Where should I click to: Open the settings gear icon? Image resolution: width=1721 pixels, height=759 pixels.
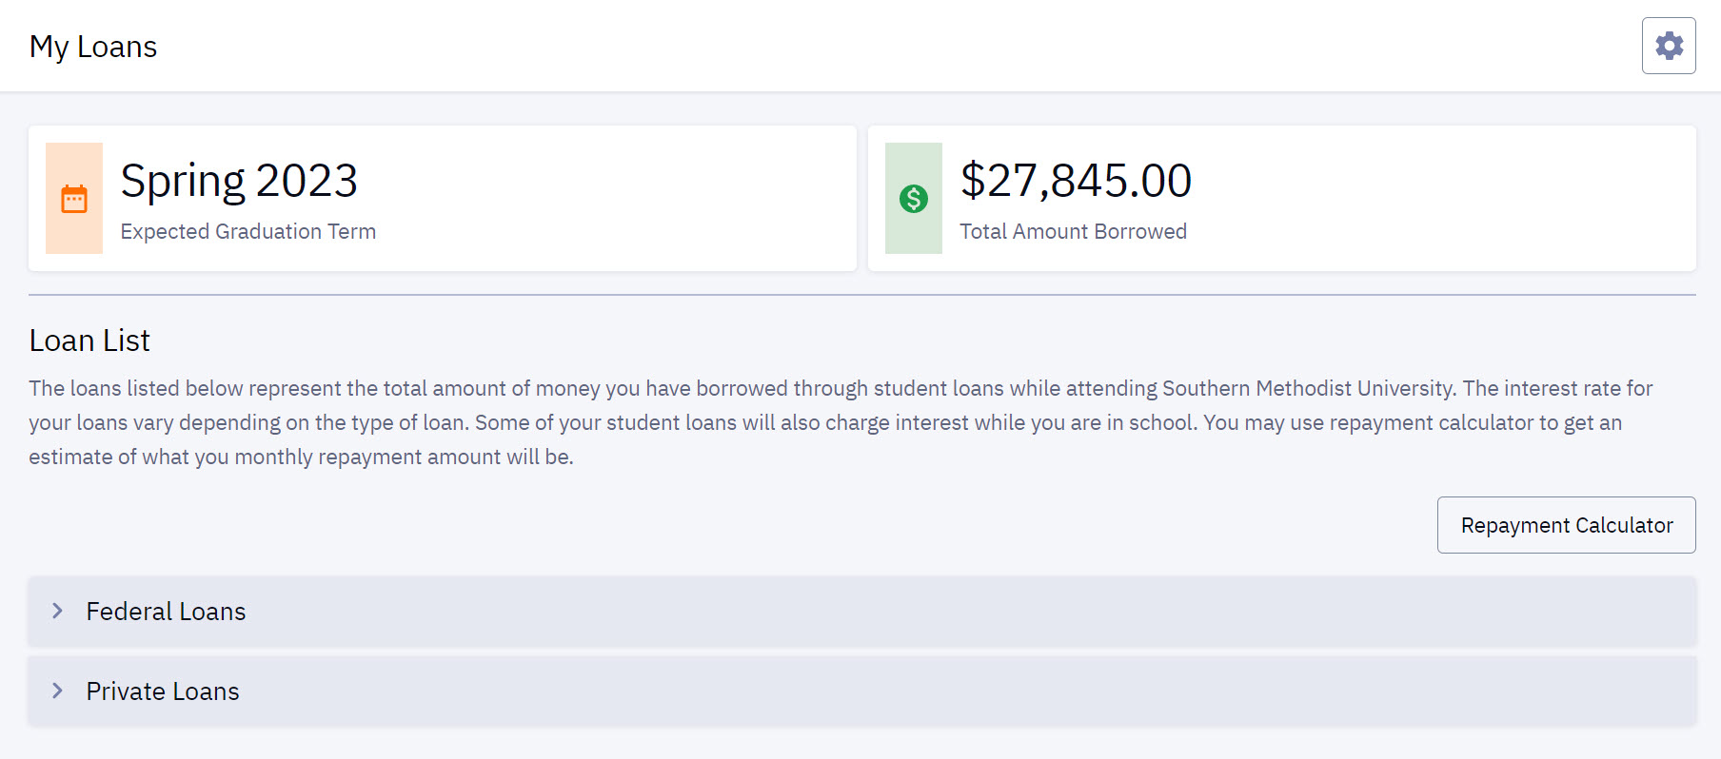coord(1669,46)
